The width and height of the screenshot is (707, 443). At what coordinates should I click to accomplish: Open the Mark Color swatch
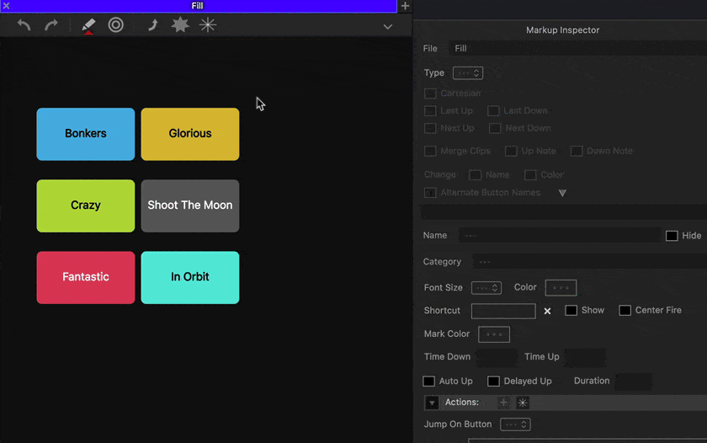point(494,334)
